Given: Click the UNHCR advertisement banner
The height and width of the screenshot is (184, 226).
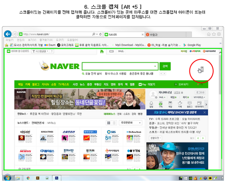Looking at the screenshot, I should click(x=177, y=156).
